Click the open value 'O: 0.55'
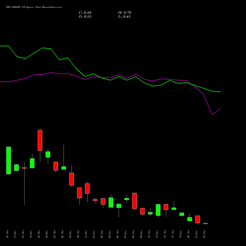The height and width of the screenshot is (246, 246). pos(85,17)
